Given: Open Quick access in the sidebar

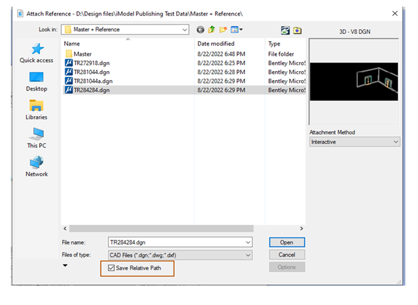Looking at the screenshot, I should pos(37,53).
